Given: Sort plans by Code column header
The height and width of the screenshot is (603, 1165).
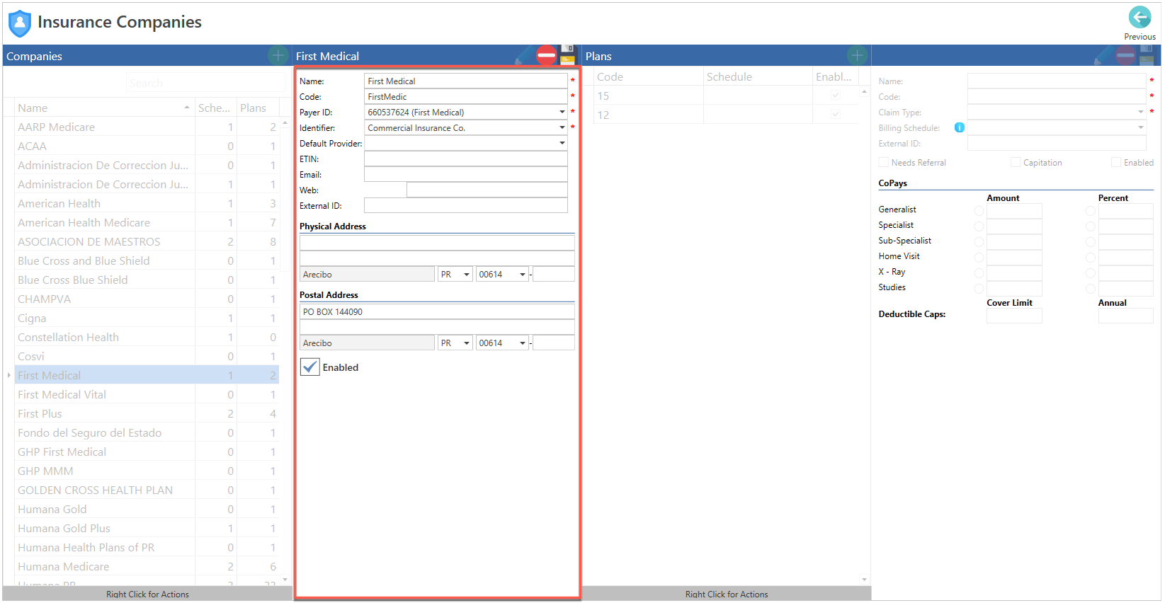Looking at the screenshot, I should pos(648,76).
